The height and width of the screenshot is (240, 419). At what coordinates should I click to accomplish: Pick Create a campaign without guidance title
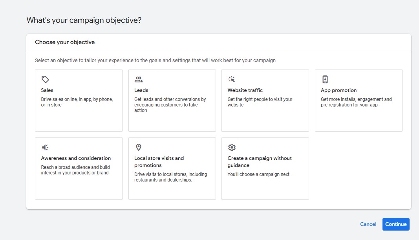tap(260, 162)
